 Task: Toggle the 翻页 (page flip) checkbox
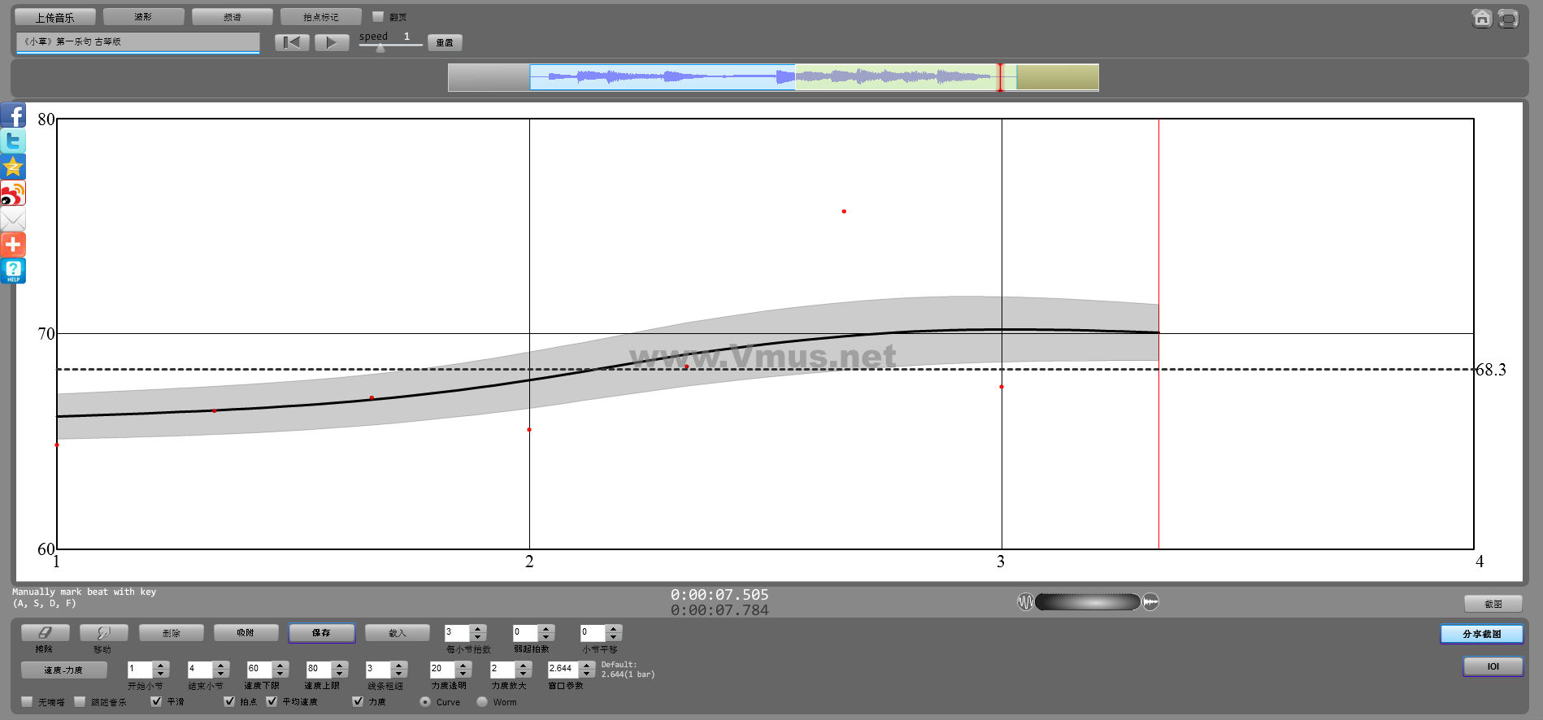coord(378,16)
